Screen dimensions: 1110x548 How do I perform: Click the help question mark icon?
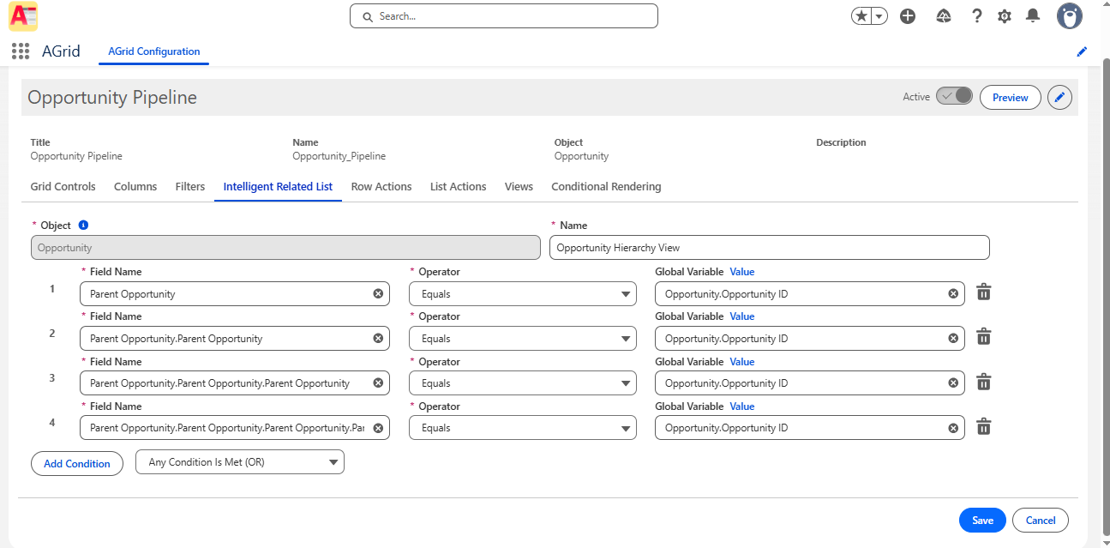tap(976, 16)
